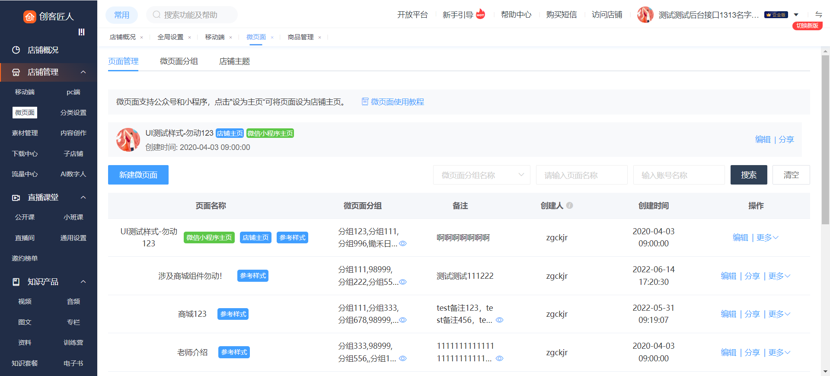Click the vertical scrollbar thumb

pyautogui.click(x=825, y=138)
